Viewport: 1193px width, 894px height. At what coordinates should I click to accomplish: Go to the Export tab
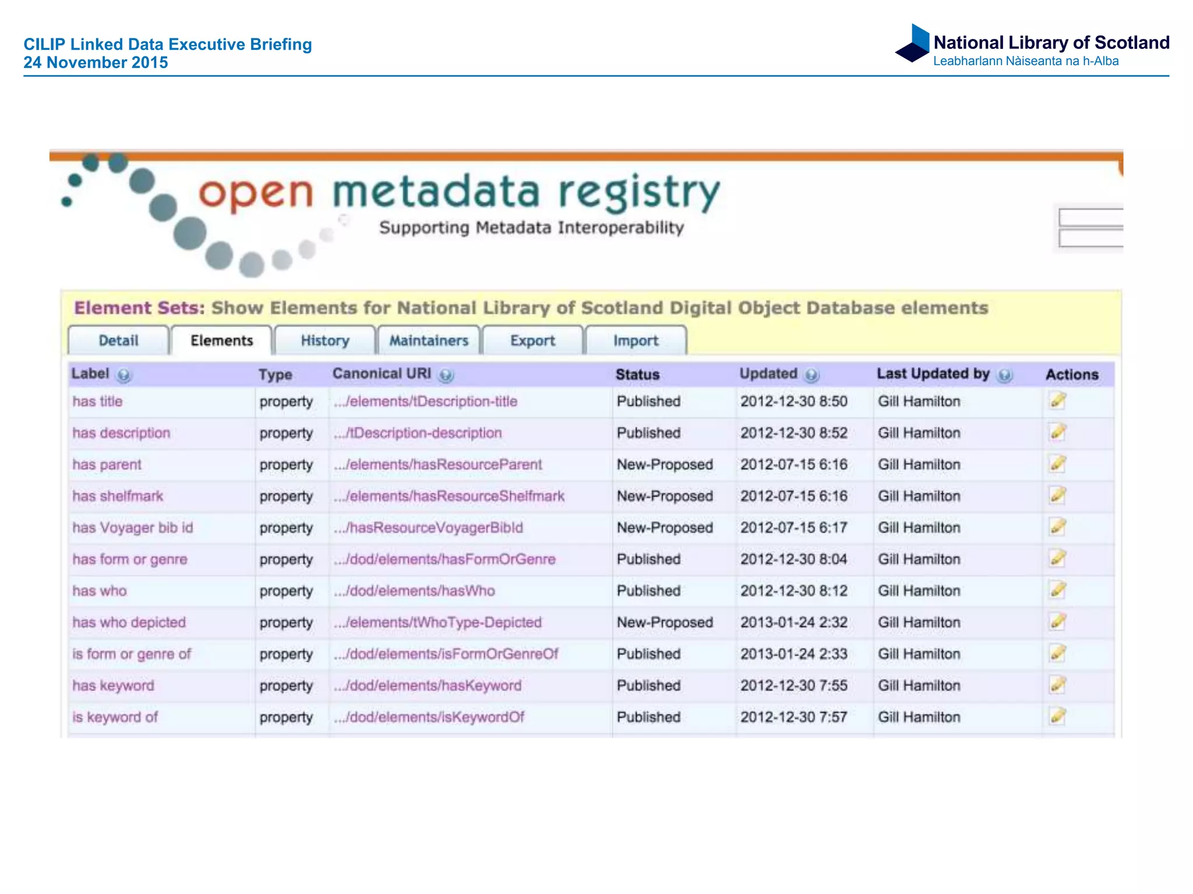[532, 340]
